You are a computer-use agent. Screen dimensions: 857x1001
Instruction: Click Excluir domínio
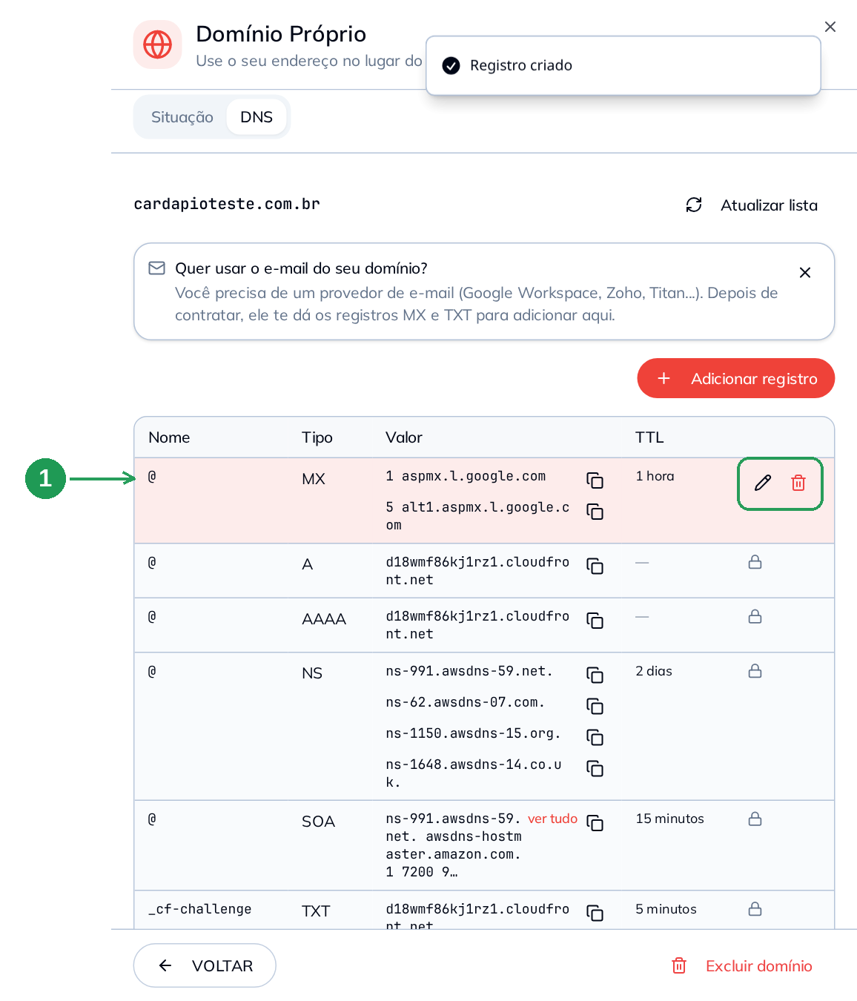tap(741, 965)
